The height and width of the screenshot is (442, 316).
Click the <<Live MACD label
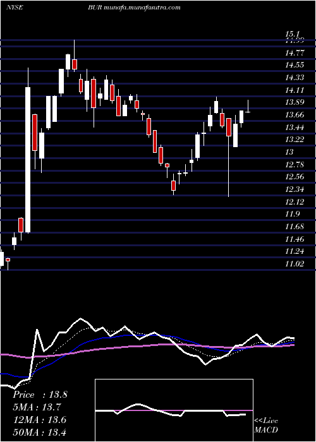tap(266, 426)
